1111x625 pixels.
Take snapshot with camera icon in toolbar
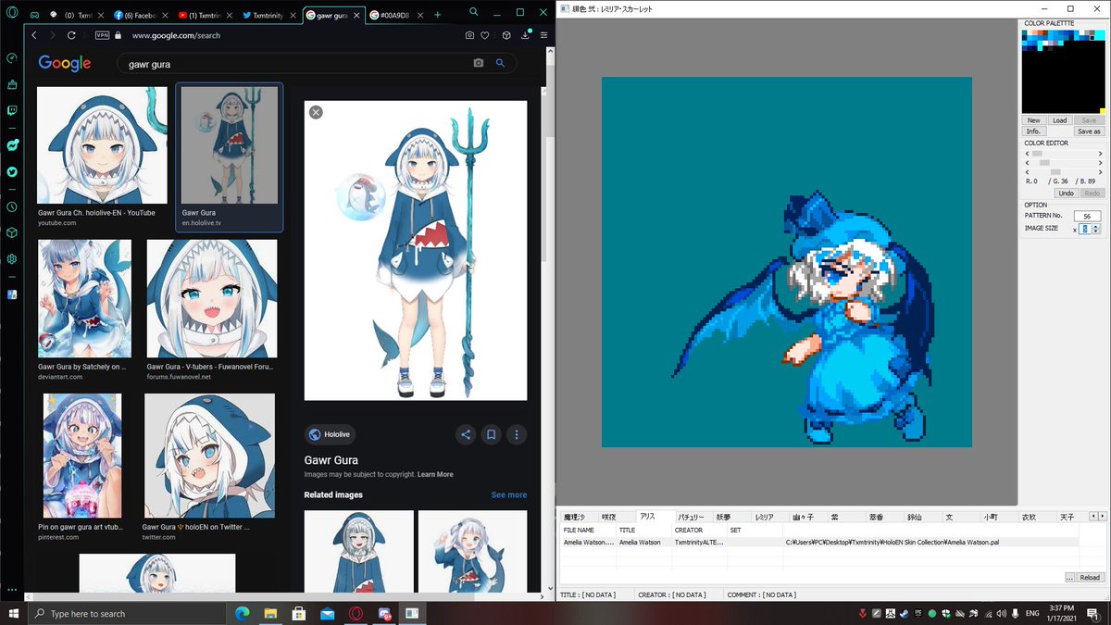click(x=470, y=35)
